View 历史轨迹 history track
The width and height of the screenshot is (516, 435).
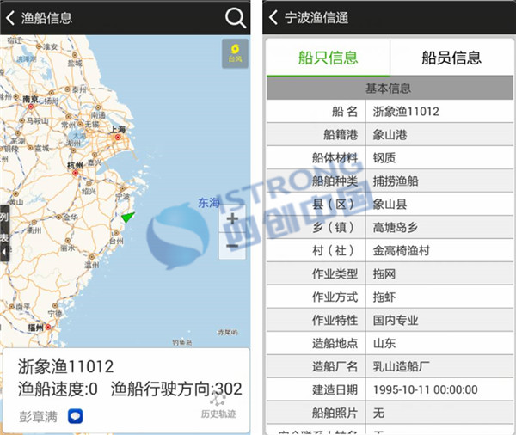[x=218, y=407]
